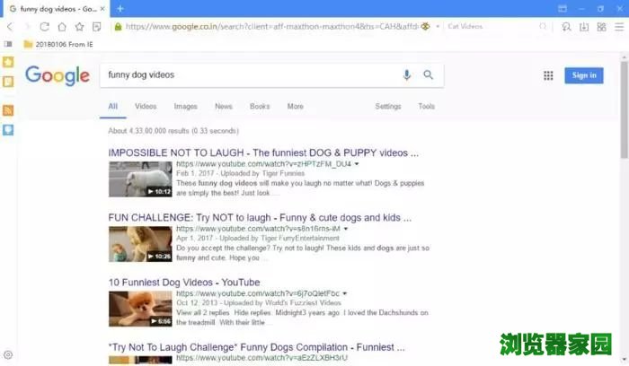
Task: Open the browser main menu hamburger icon
Action: tap(620, 27)
